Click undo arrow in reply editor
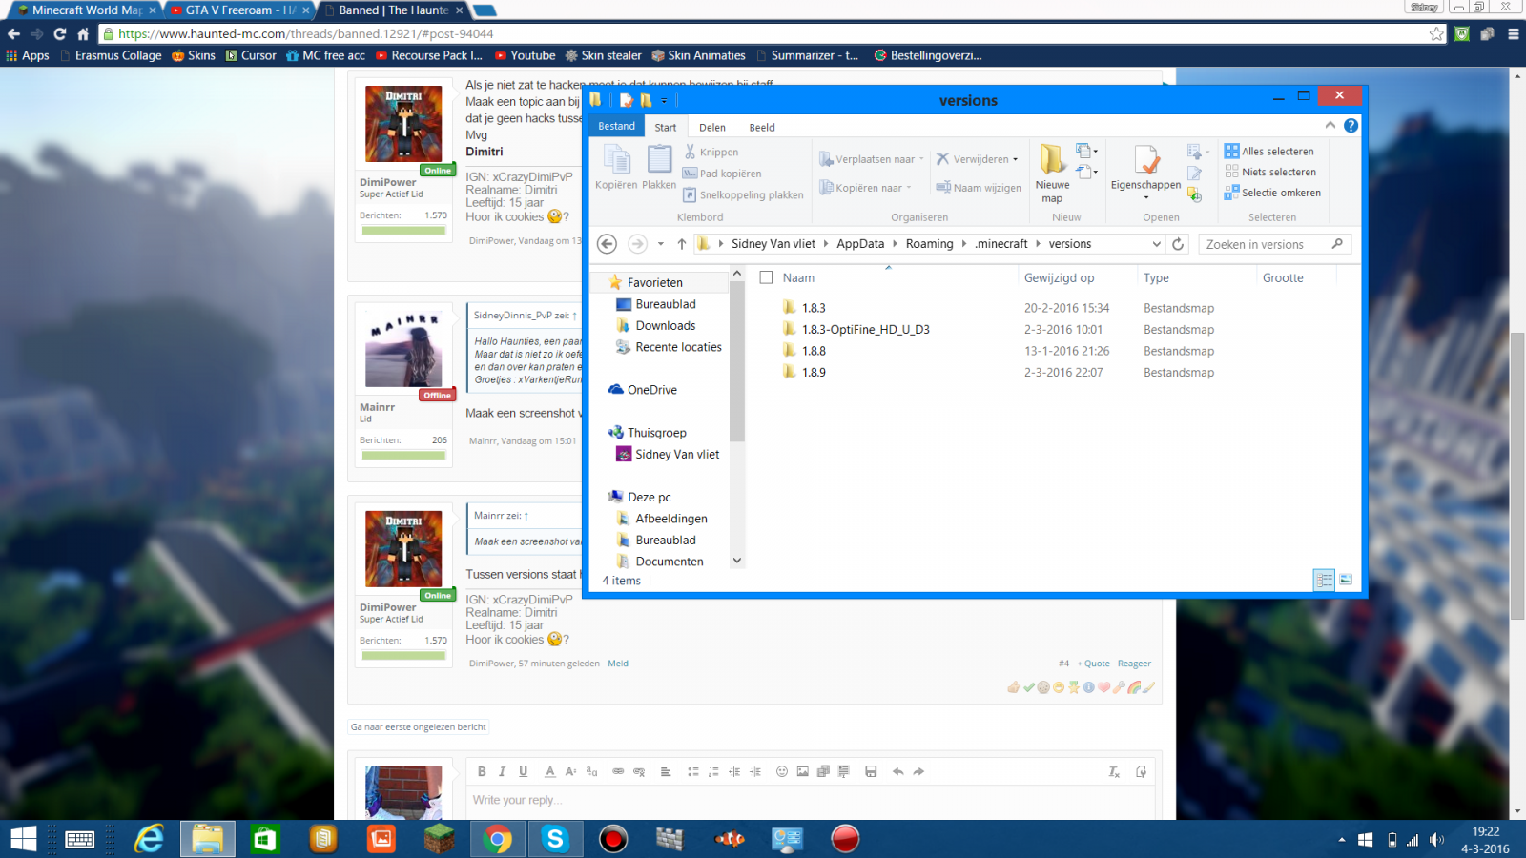 (x=897, y=772)
